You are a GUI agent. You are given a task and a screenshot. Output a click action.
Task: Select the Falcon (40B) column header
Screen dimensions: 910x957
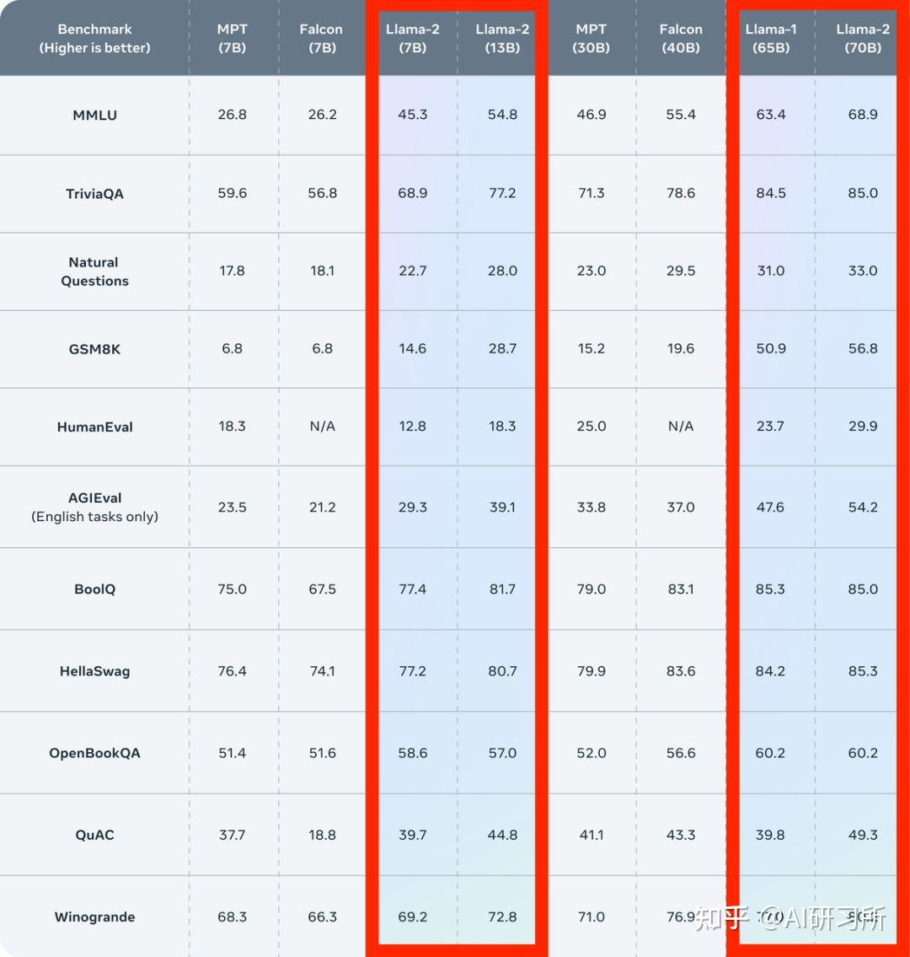pyautogui.click(x=681, y=39)
